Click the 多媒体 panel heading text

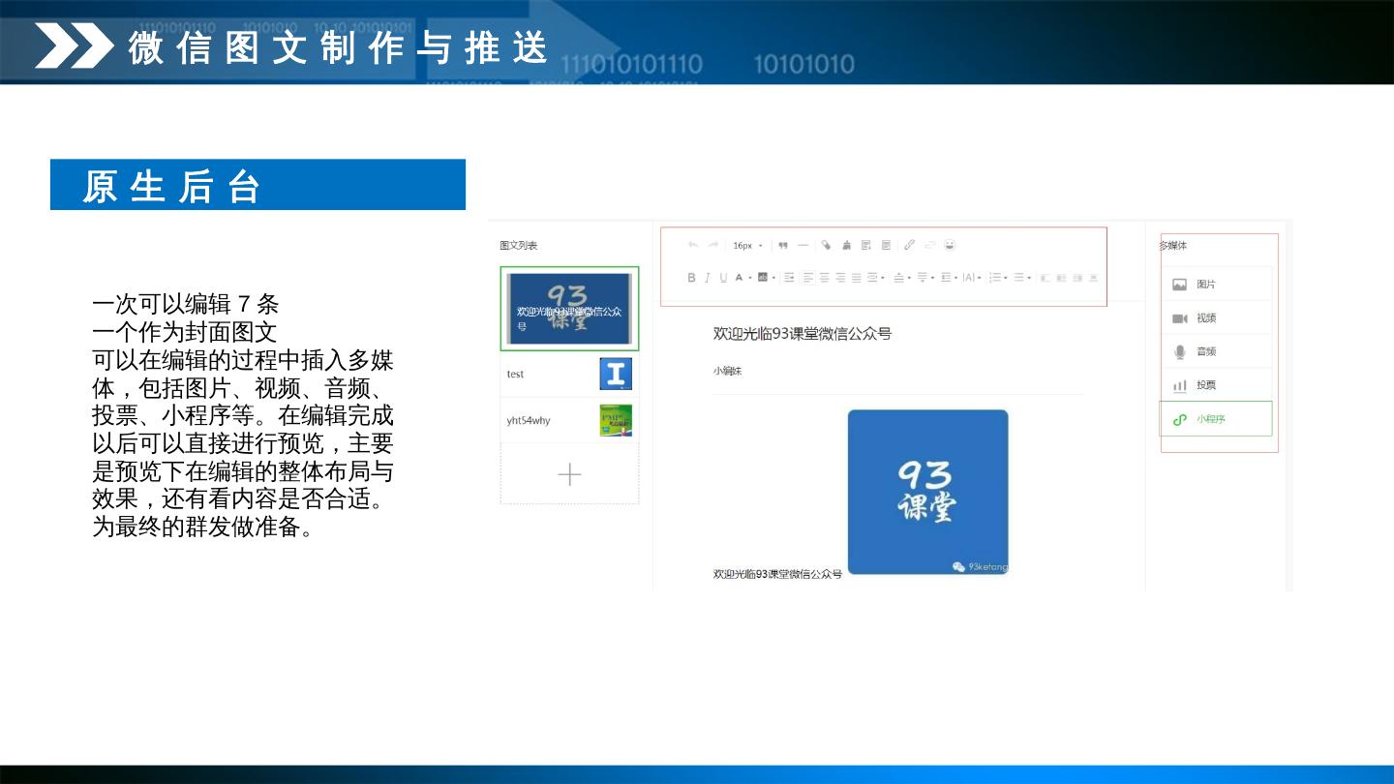coord(1173,246)
